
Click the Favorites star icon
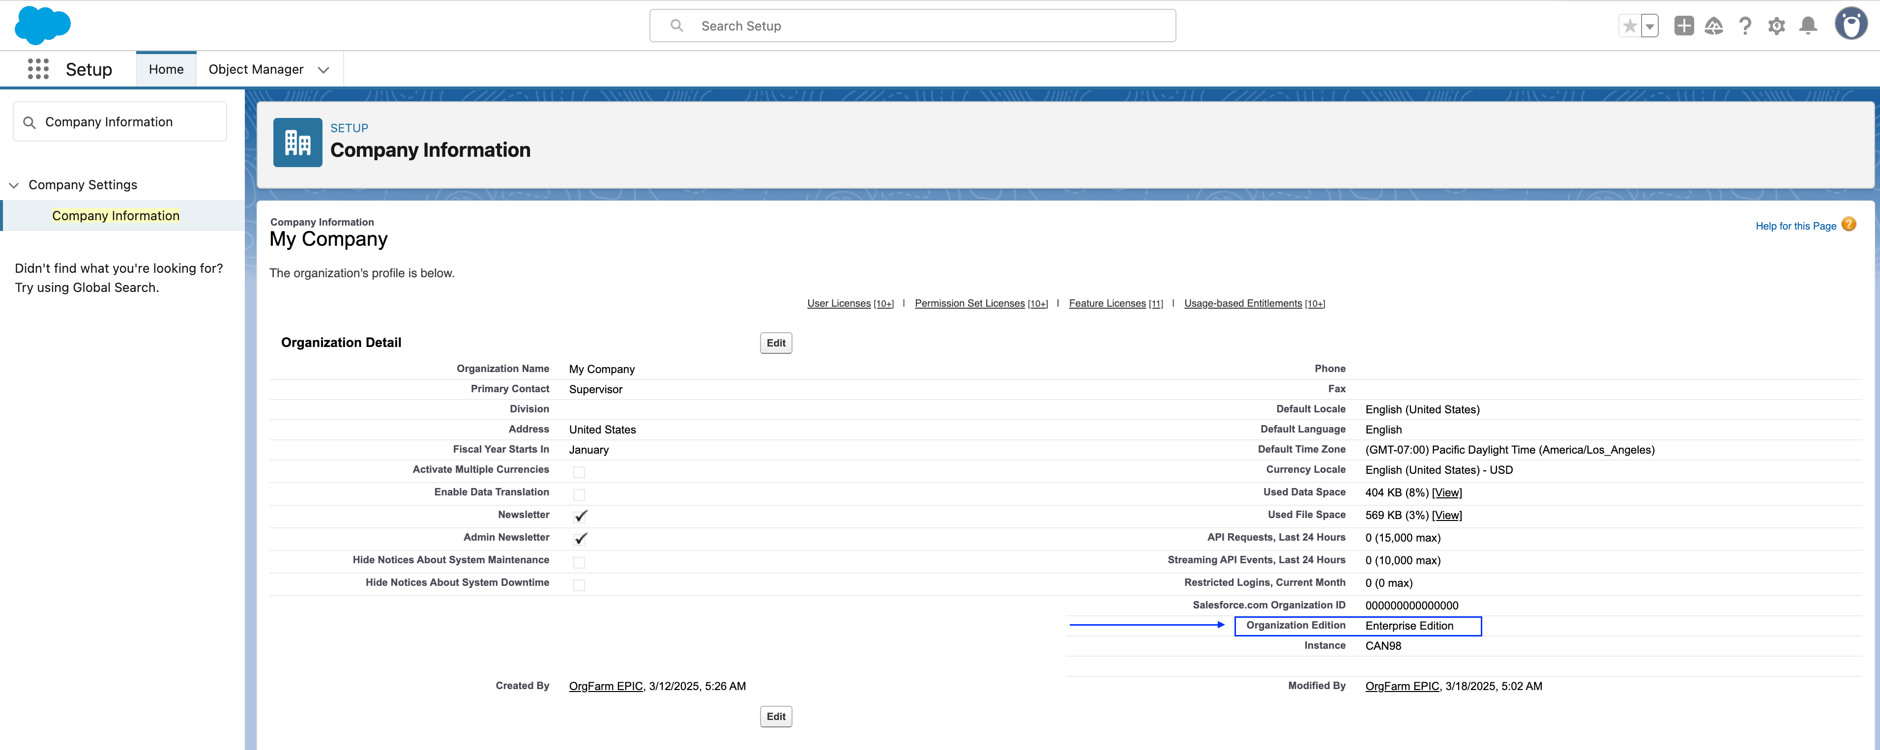(x=1629, y=26)
